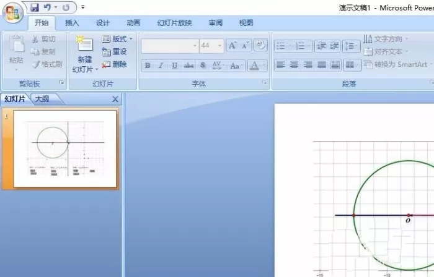Open the Office button menu

click(13, 13)
